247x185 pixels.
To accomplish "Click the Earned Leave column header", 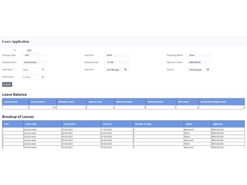I will click(x=43, y=102).
